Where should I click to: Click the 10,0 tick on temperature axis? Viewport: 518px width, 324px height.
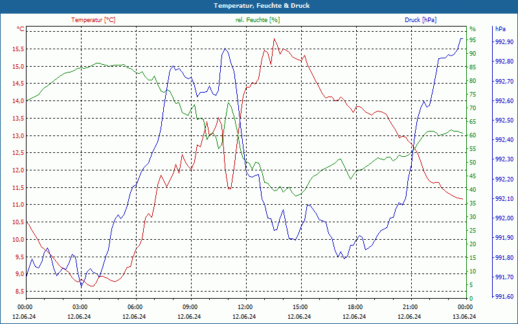pyautogui.click(x=18, y=239)
